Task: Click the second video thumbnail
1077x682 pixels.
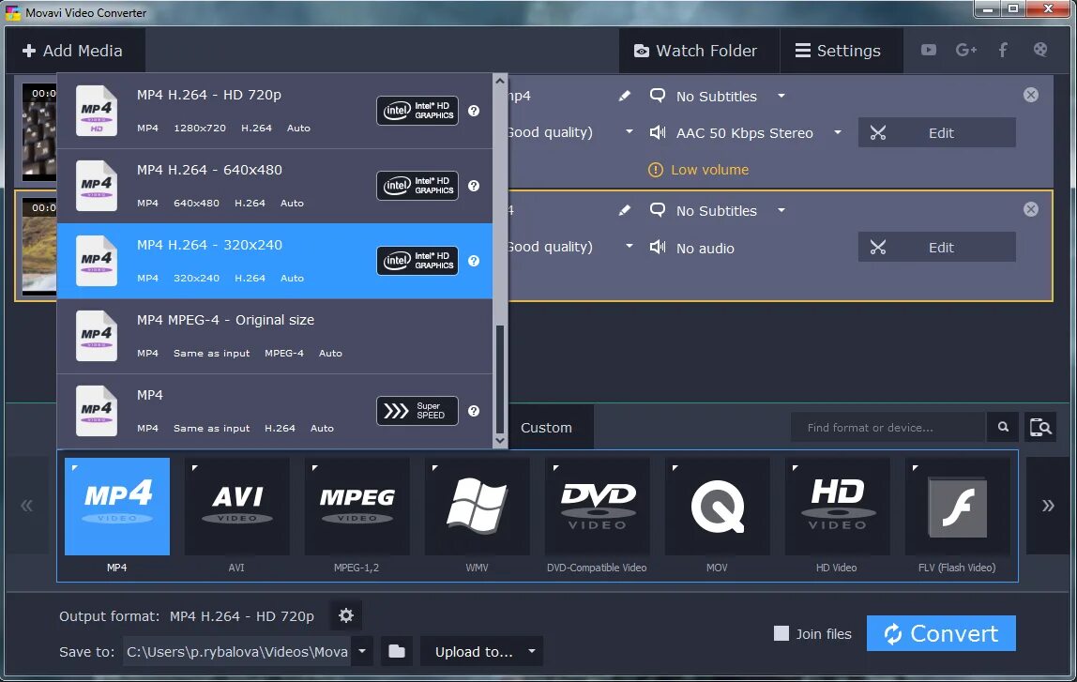Action: pos(39,246)
